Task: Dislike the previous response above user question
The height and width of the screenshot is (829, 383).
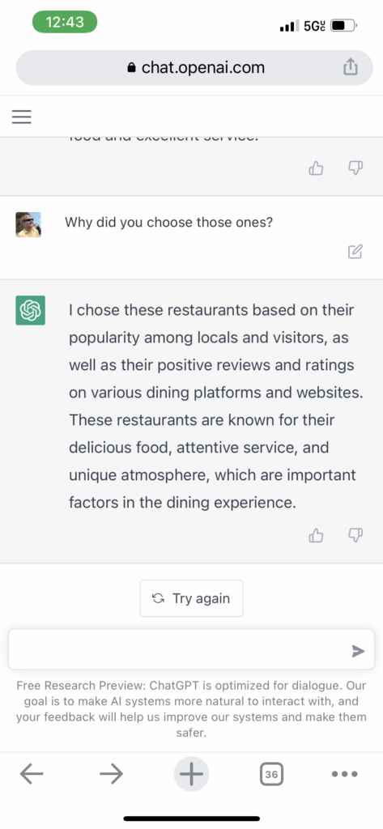Action: point(355,168)
